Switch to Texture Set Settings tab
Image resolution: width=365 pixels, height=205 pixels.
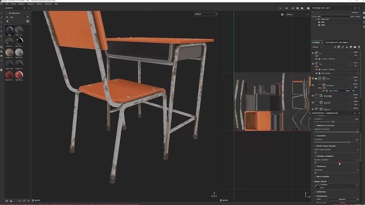coord(336,43)
